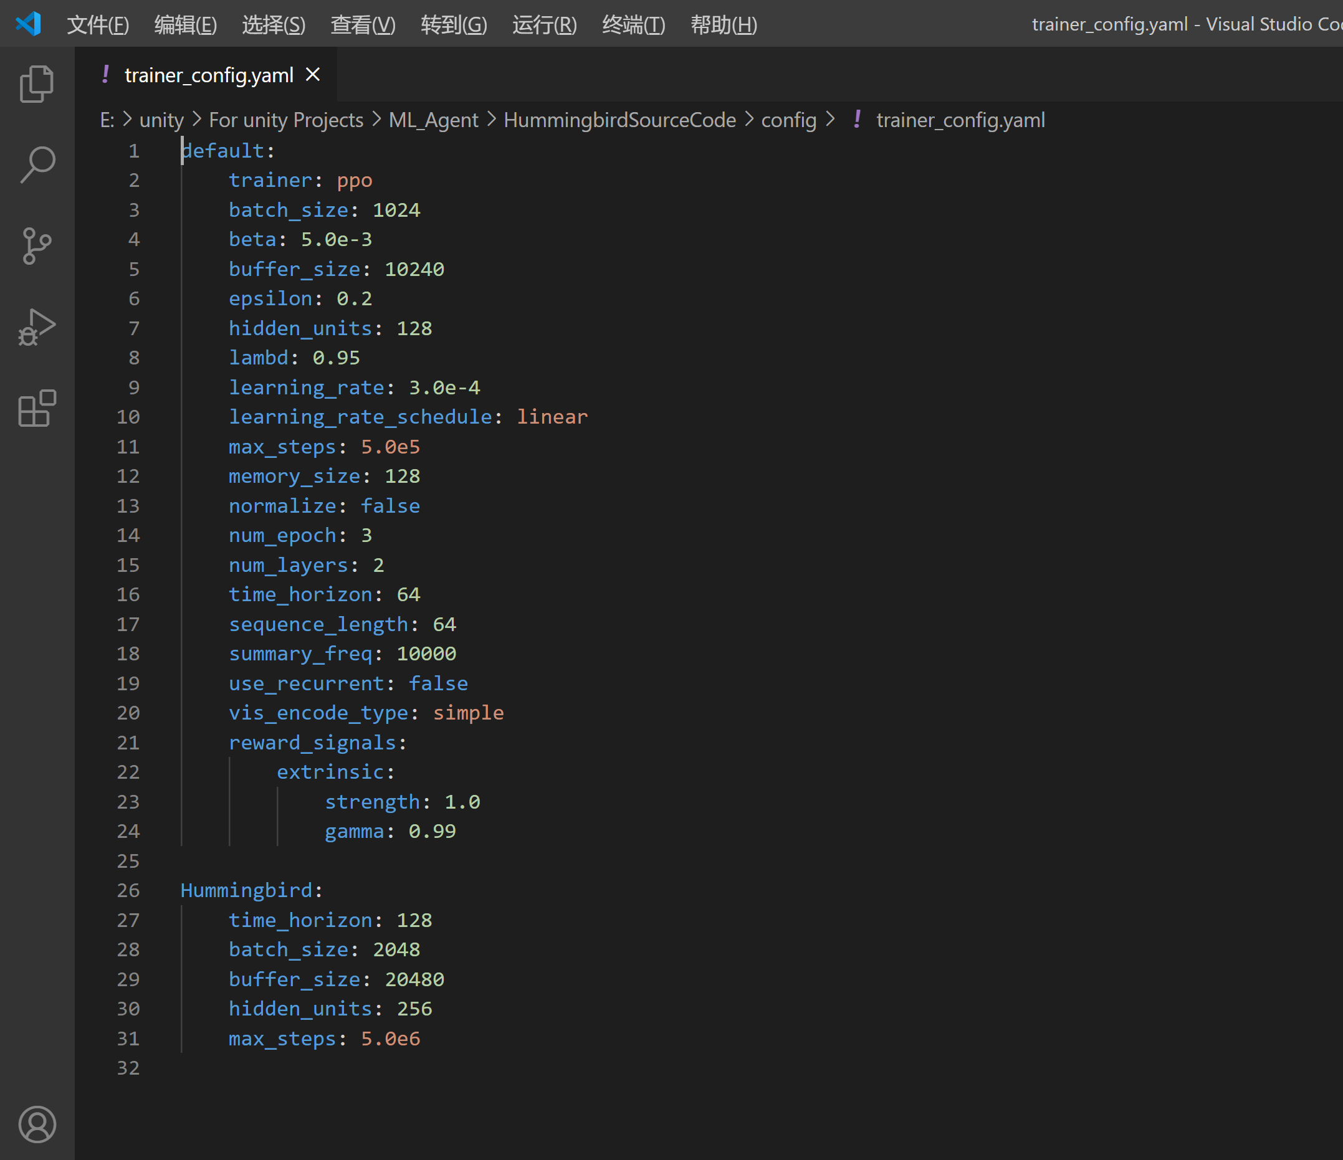Open the 终端(T) menu
Viewport: 1343px width, 1160px height.
pyautogui.click(x=633, y=25)
